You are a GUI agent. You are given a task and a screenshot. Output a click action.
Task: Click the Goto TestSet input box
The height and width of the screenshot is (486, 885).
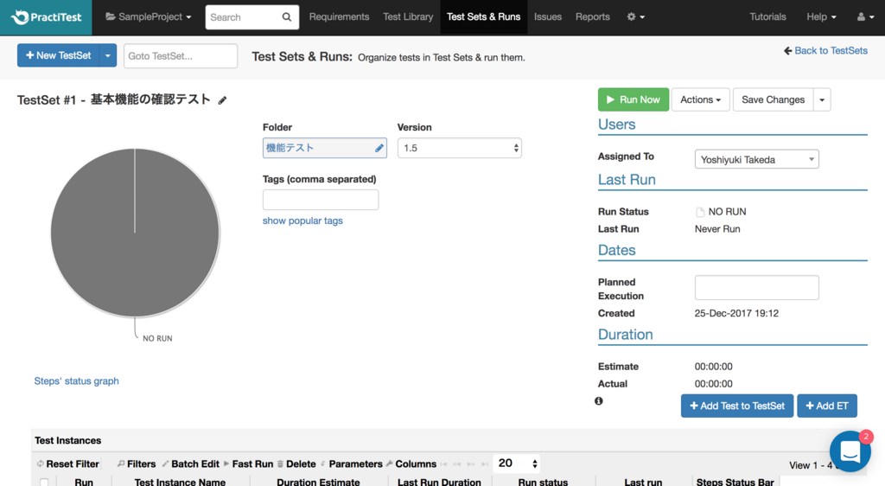tap(181, 56)
